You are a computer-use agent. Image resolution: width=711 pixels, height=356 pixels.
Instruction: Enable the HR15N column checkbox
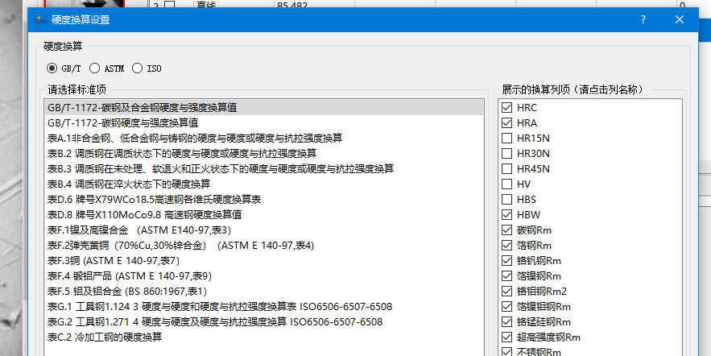pos(506,139)
